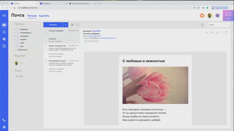The image size is (234, 131).
Task: Open a new browser tab
Action: (x=99, y=3)
